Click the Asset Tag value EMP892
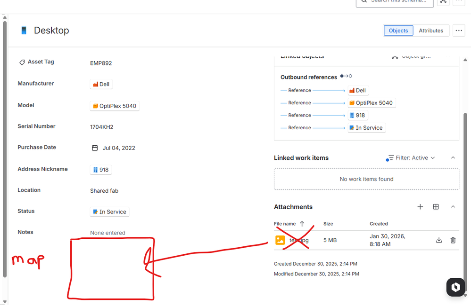Viewport: 471px width, 306px height. pos(101,63)
